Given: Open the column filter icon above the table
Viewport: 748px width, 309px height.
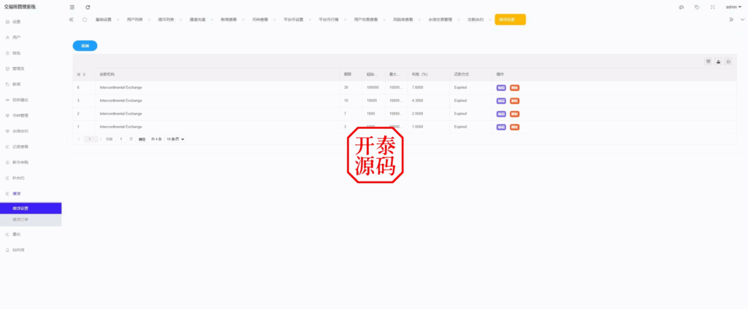Looking at the screenshot, I should point(709,62).
